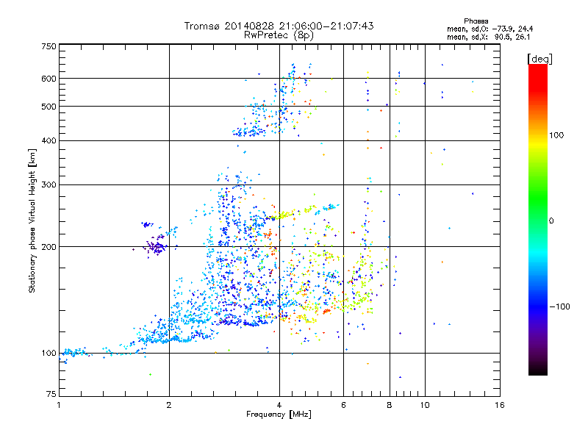The width and height of the screenshot is (588, 441).
Task: Click the '[deg]' colorbar unit label
Action: [x=539, y=59]
